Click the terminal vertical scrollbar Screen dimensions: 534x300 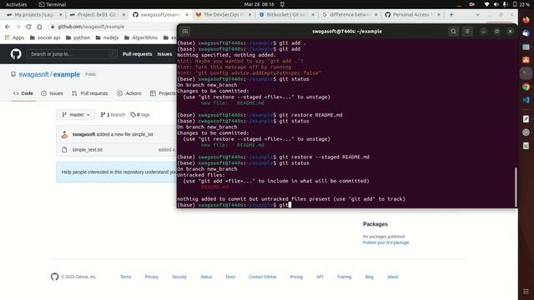516,187
